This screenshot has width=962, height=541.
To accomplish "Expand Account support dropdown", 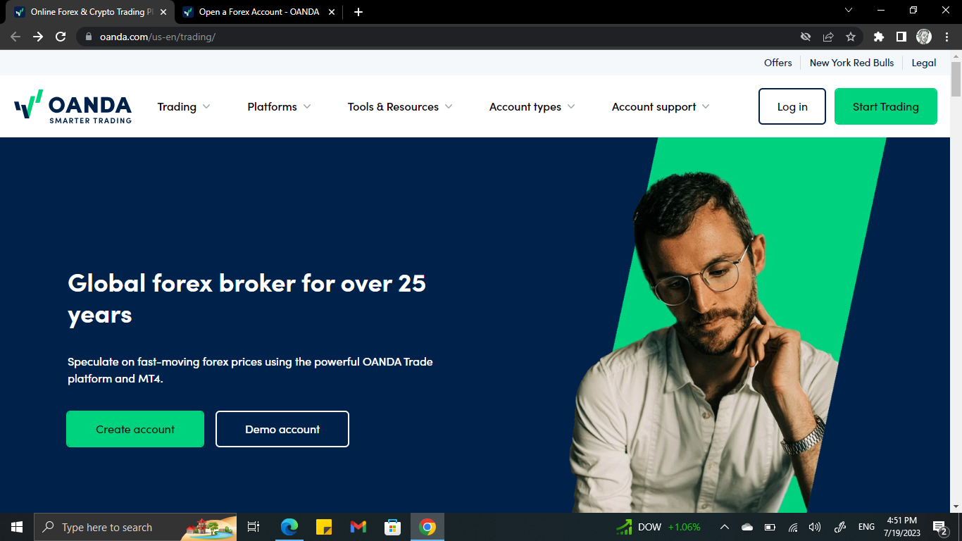I will pyautogui.click(x=661, y=107).
